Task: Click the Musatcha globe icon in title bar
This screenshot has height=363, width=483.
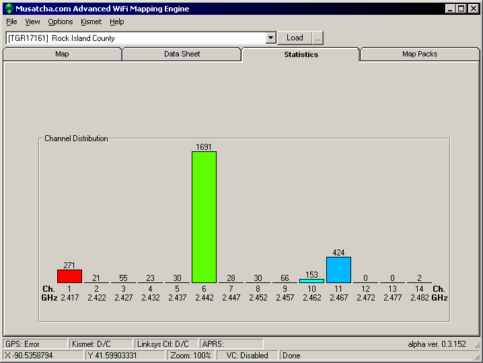Action: click(x=9, y=9)
